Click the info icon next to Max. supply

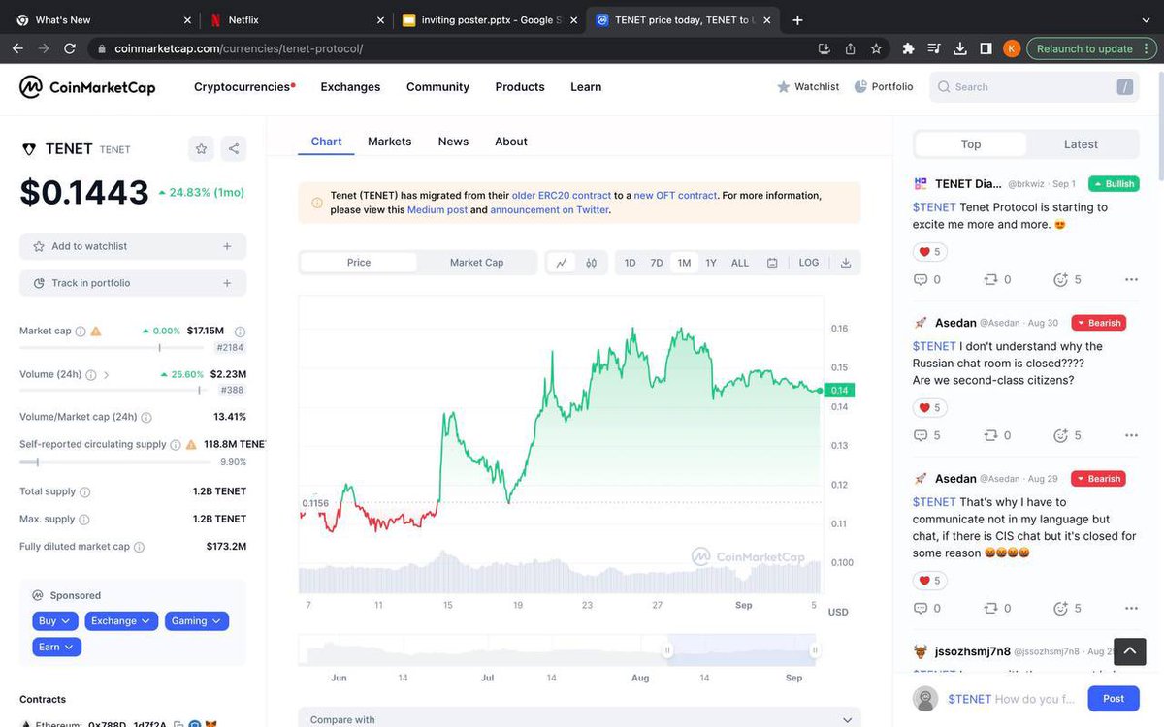pyautogui.click(x=83, y=520)
